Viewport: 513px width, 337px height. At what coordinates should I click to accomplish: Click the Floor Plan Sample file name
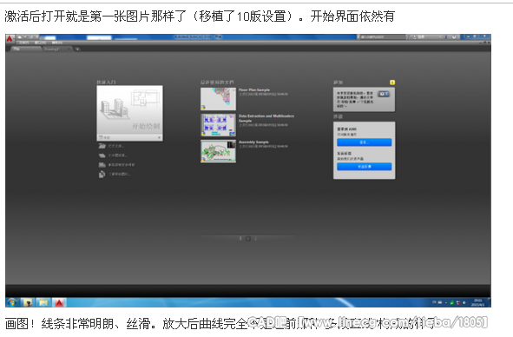pos(254,89)
